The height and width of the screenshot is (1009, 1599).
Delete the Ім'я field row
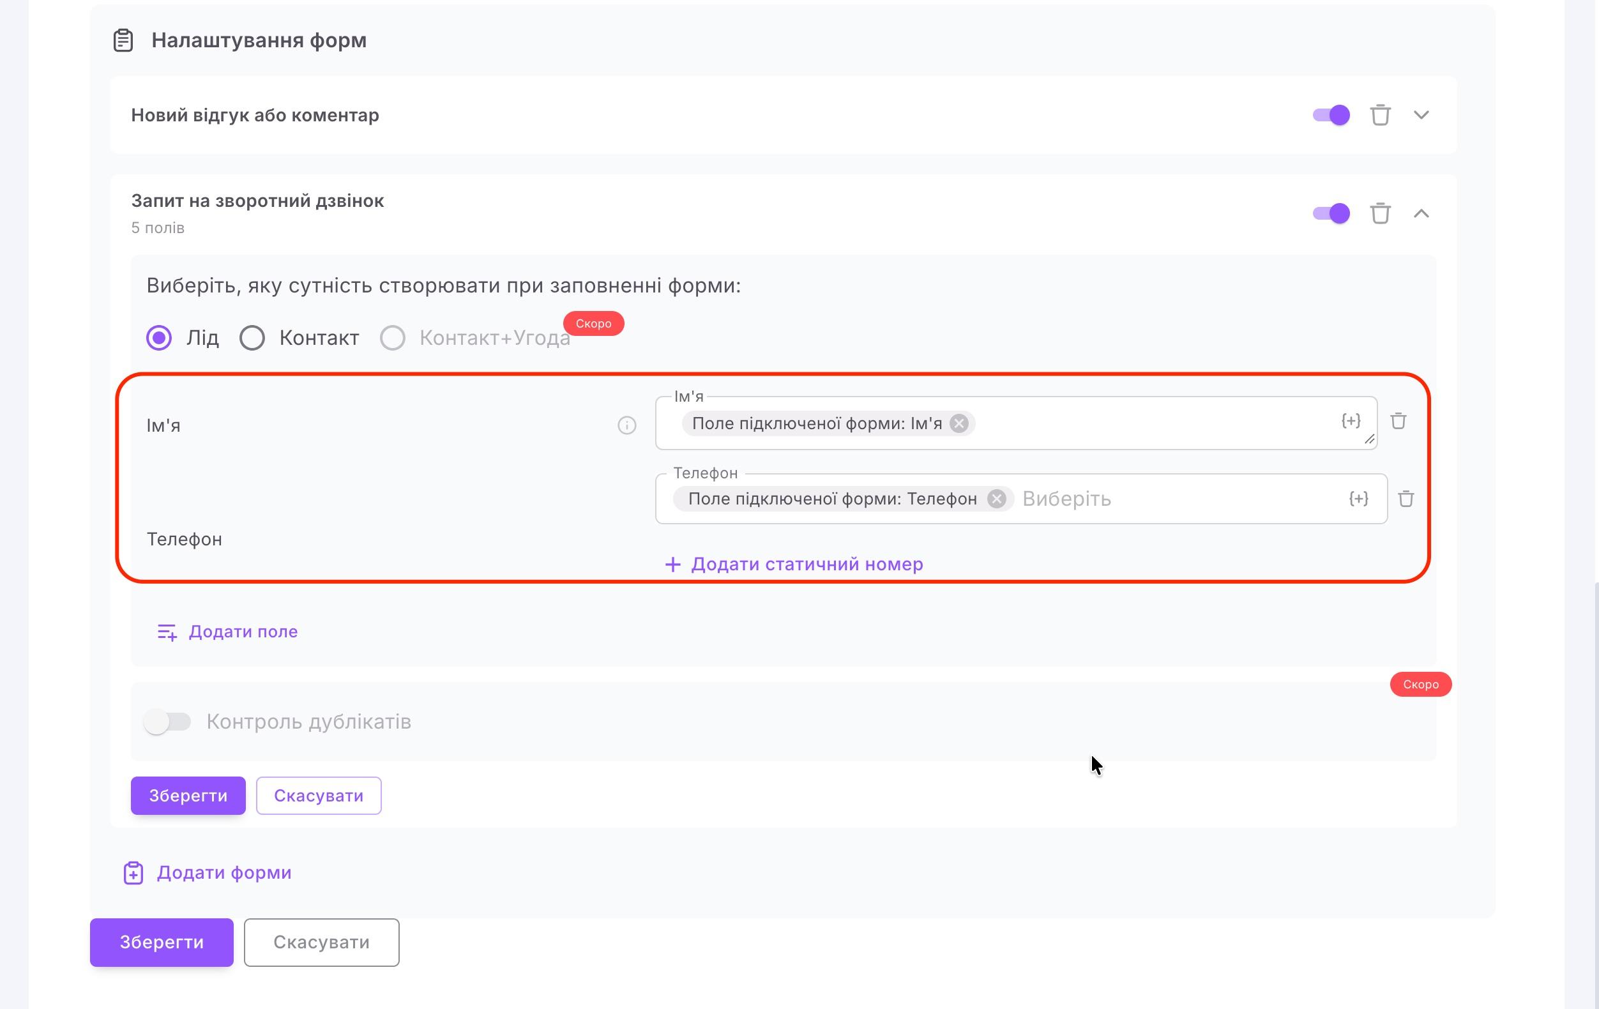pyautogui.click(x=1398, y=420)
